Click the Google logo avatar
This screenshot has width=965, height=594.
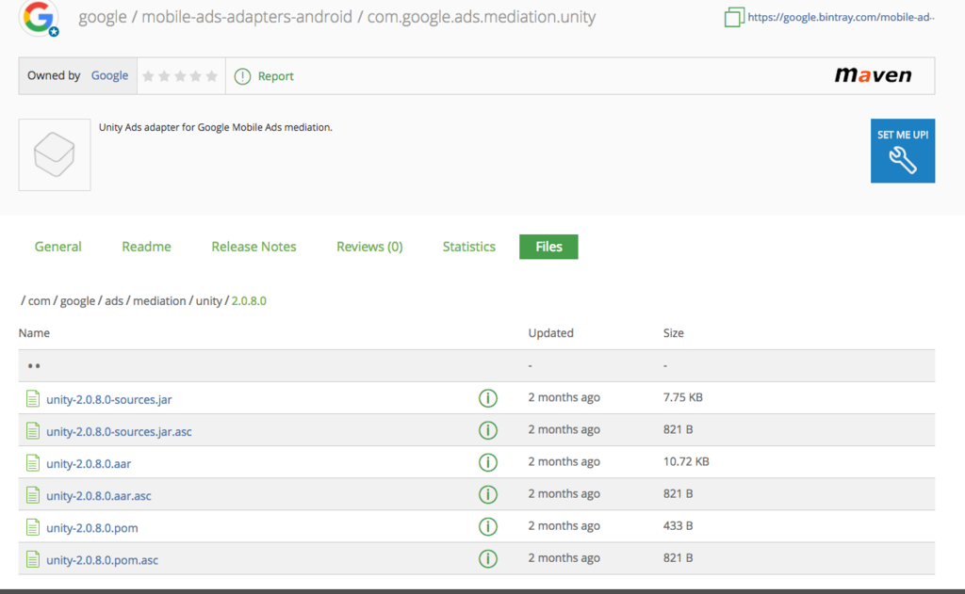[39, 17]
